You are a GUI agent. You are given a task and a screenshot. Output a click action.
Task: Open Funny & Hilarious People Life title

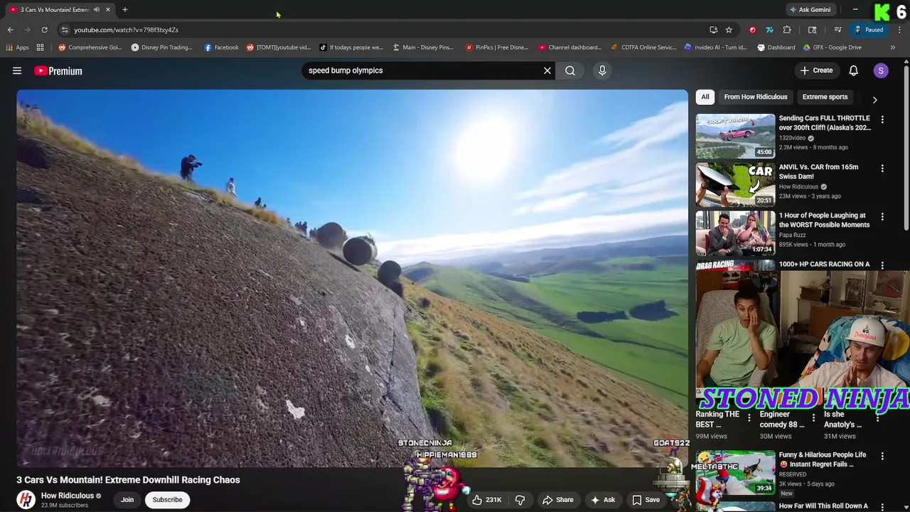coord(823,459)
